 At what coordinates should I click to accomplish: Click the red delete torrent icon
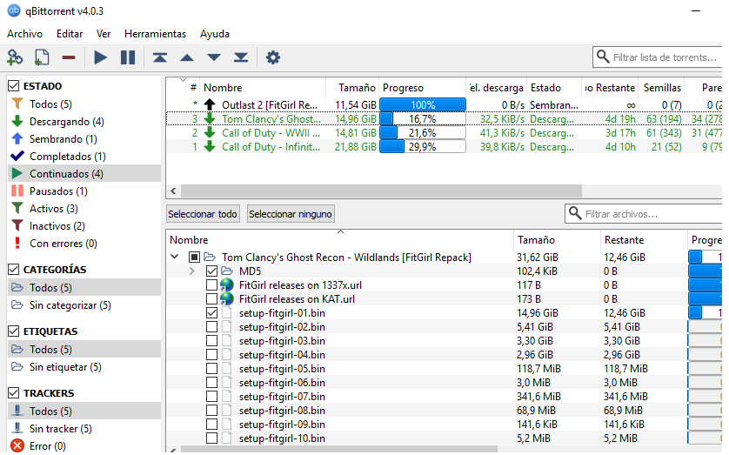click(x=69, y=57)
